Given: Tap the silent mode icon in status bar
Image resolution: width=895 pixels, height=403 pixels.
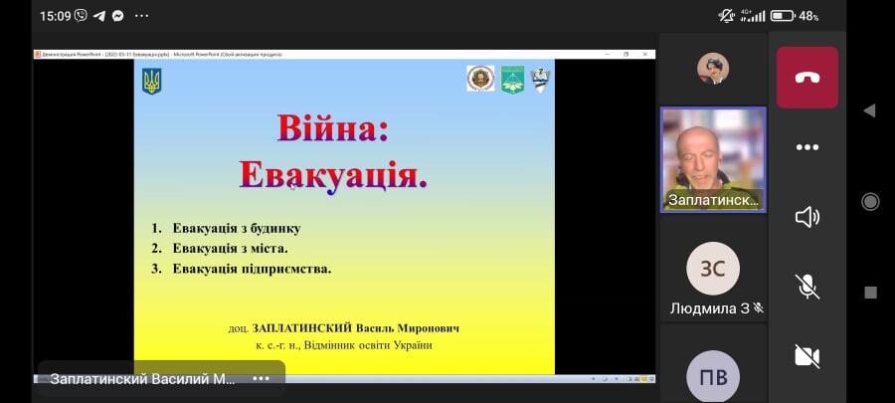Looking at the screenshot, I should pos(727,16).
